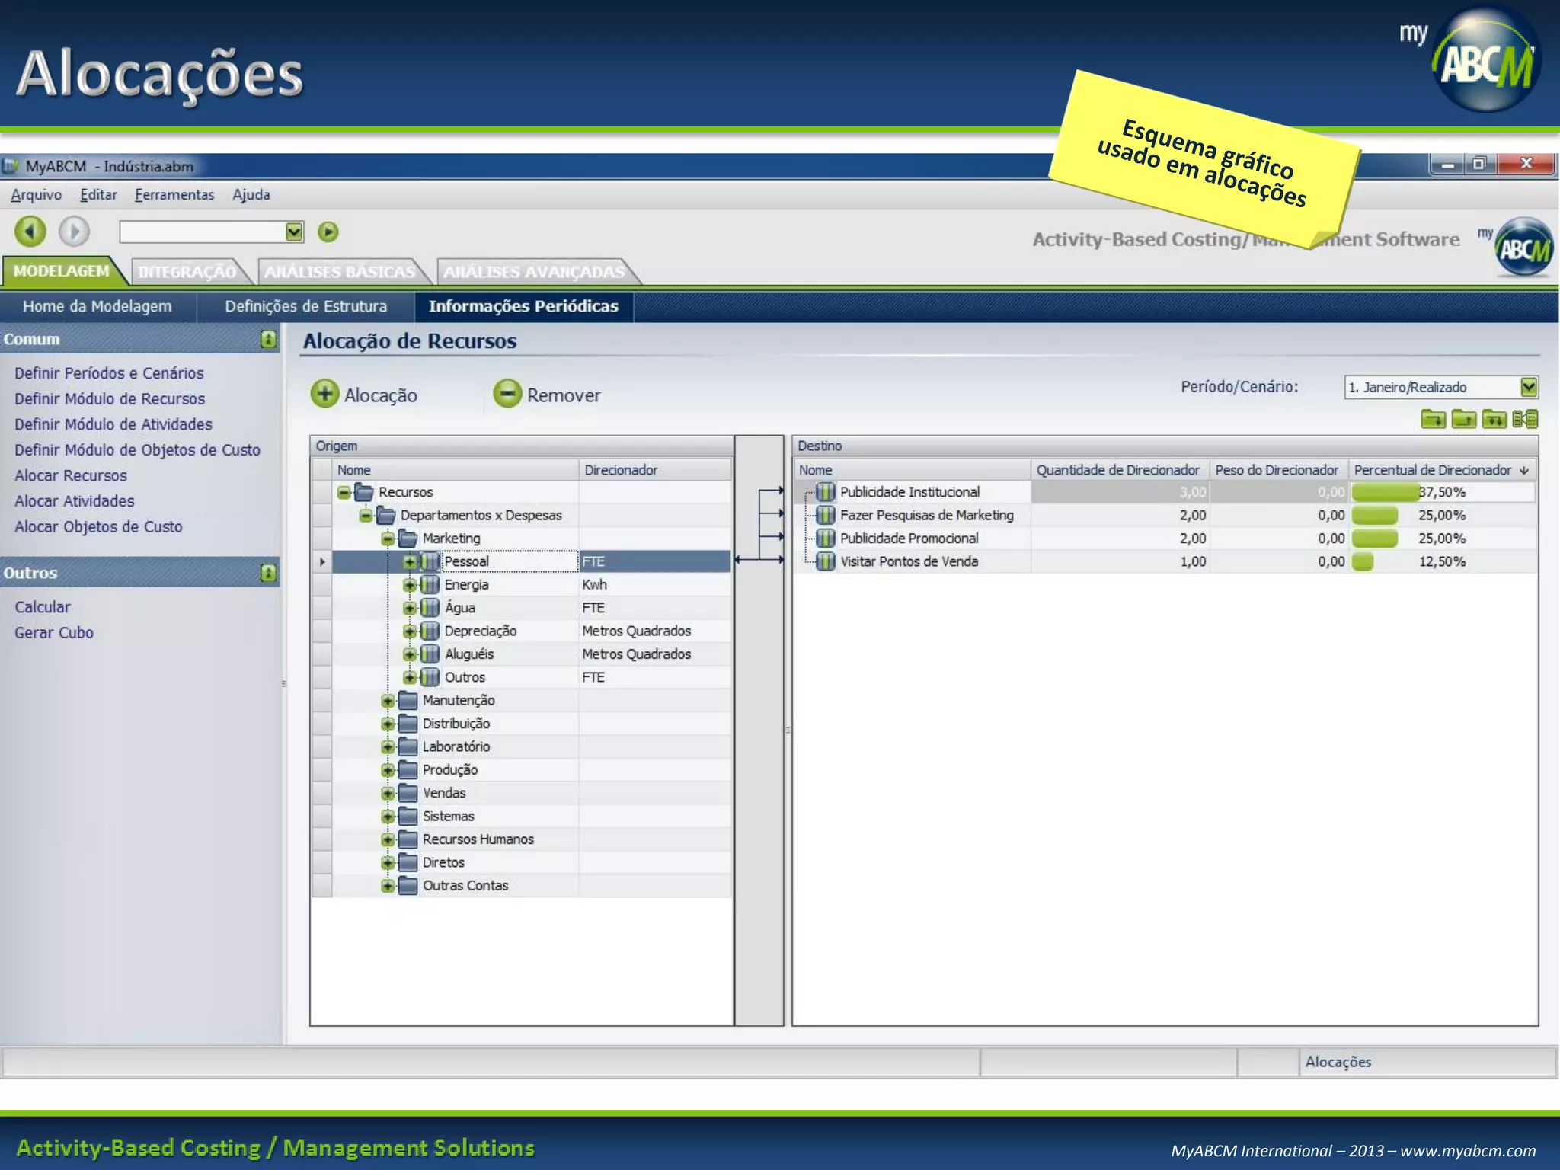Click the green go arrow beside address box

[x=328, y=232]
